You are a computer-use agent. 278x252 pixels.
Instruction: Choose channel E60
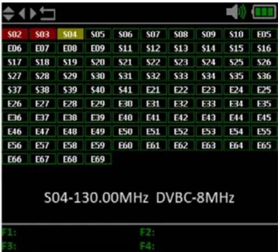pyautogui.click(x=125, y=145)
